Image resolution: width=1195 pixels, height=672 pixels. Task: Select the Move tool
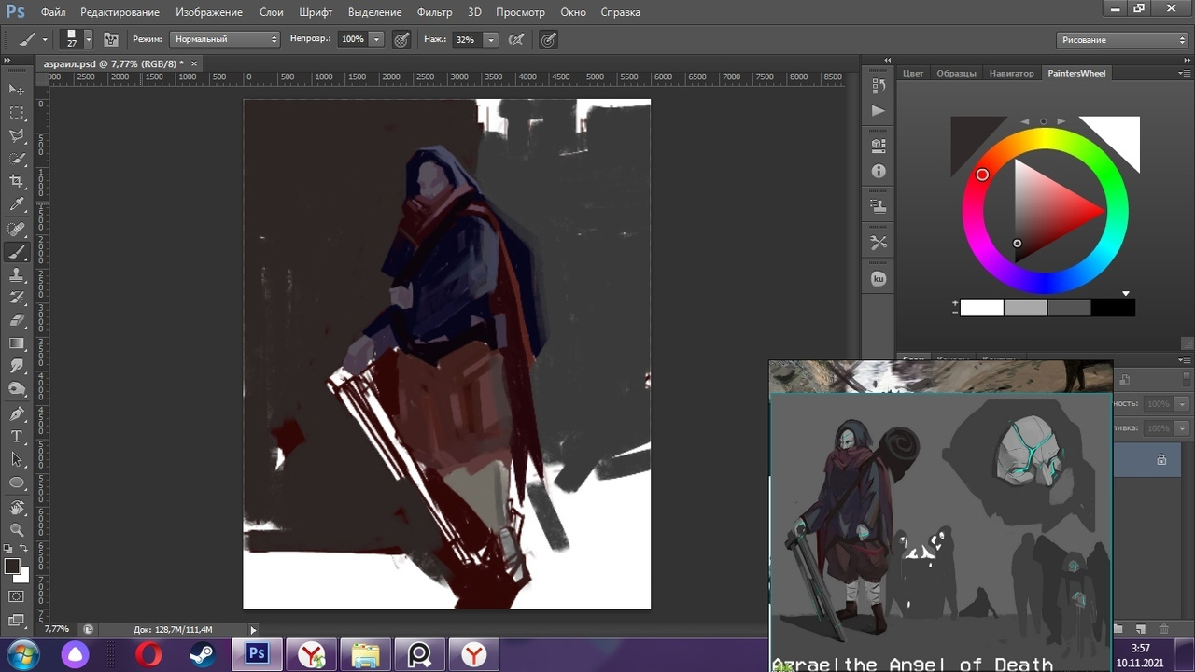17,89
